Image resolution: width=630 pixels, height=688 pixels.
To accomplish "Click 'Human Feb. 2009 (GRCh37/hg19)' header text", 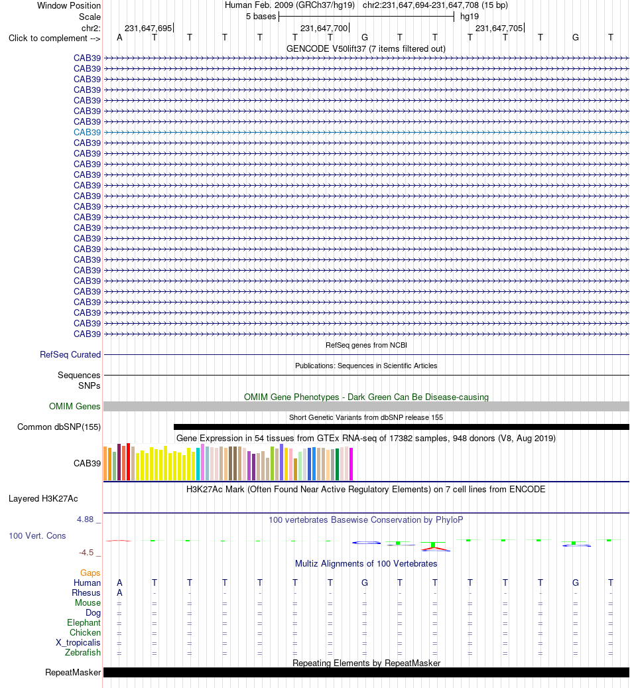I will (290, 6).
